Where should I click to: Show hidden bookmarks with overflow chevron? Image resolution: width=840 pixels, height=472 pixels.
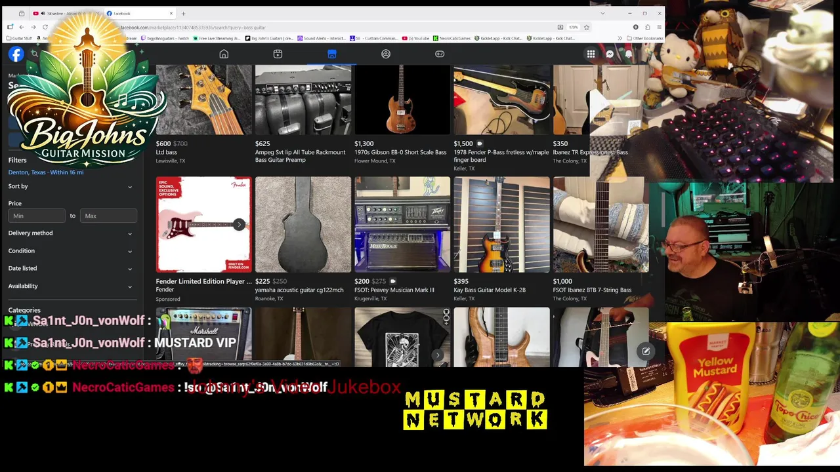(x=619, y=38)
